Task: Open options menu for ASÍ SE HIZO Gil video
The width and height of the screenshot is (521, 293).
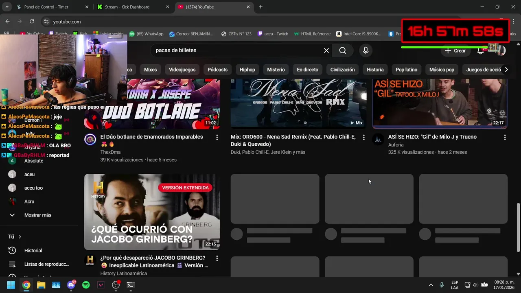Action: (x=505, y=138)
